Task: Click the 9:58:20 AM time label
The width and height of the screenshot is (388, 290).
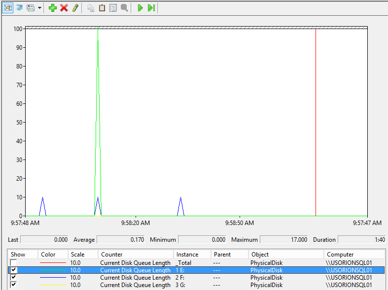Action: coord(136,223)
